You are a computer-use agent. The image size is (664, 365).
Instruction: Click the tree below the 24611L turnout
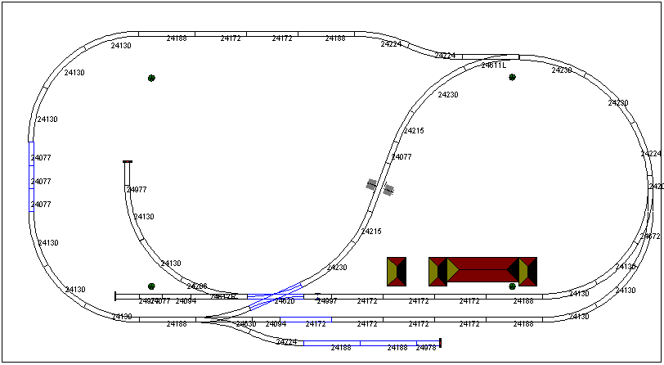[512, 78]
